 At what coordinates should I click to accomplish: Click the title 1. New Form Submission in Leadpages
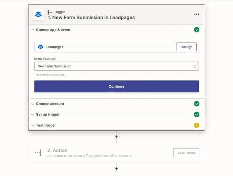91,17
